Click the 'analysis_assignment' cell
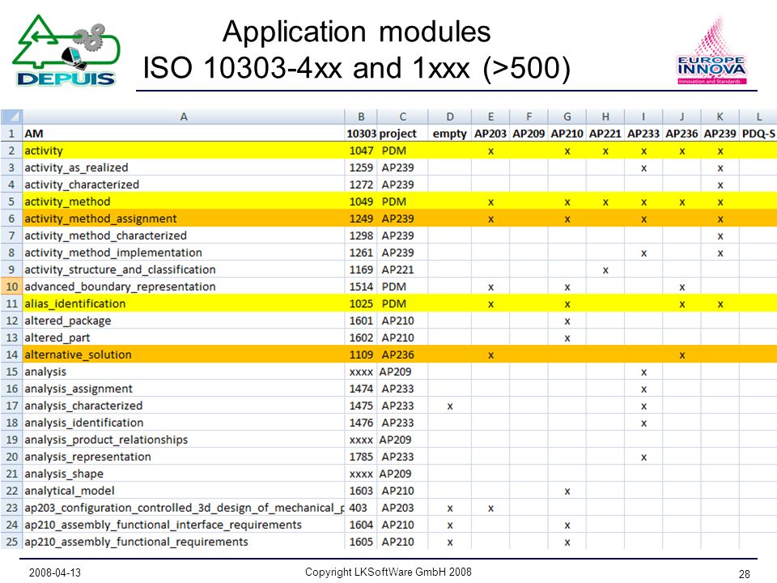 coord(184,388)
